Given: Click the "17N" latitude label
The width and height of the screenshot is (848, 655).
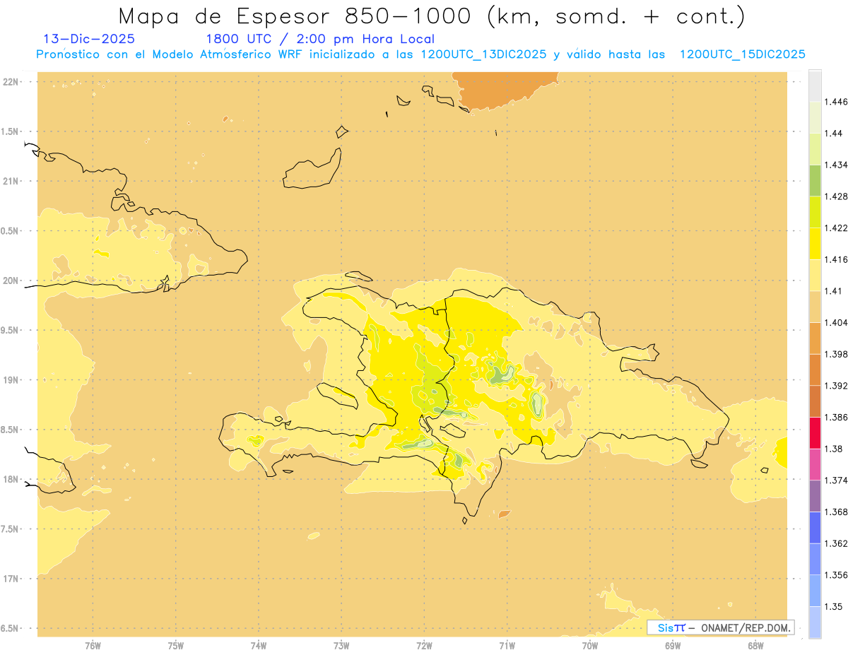Looking at the screenshot, I should [11, 579].
